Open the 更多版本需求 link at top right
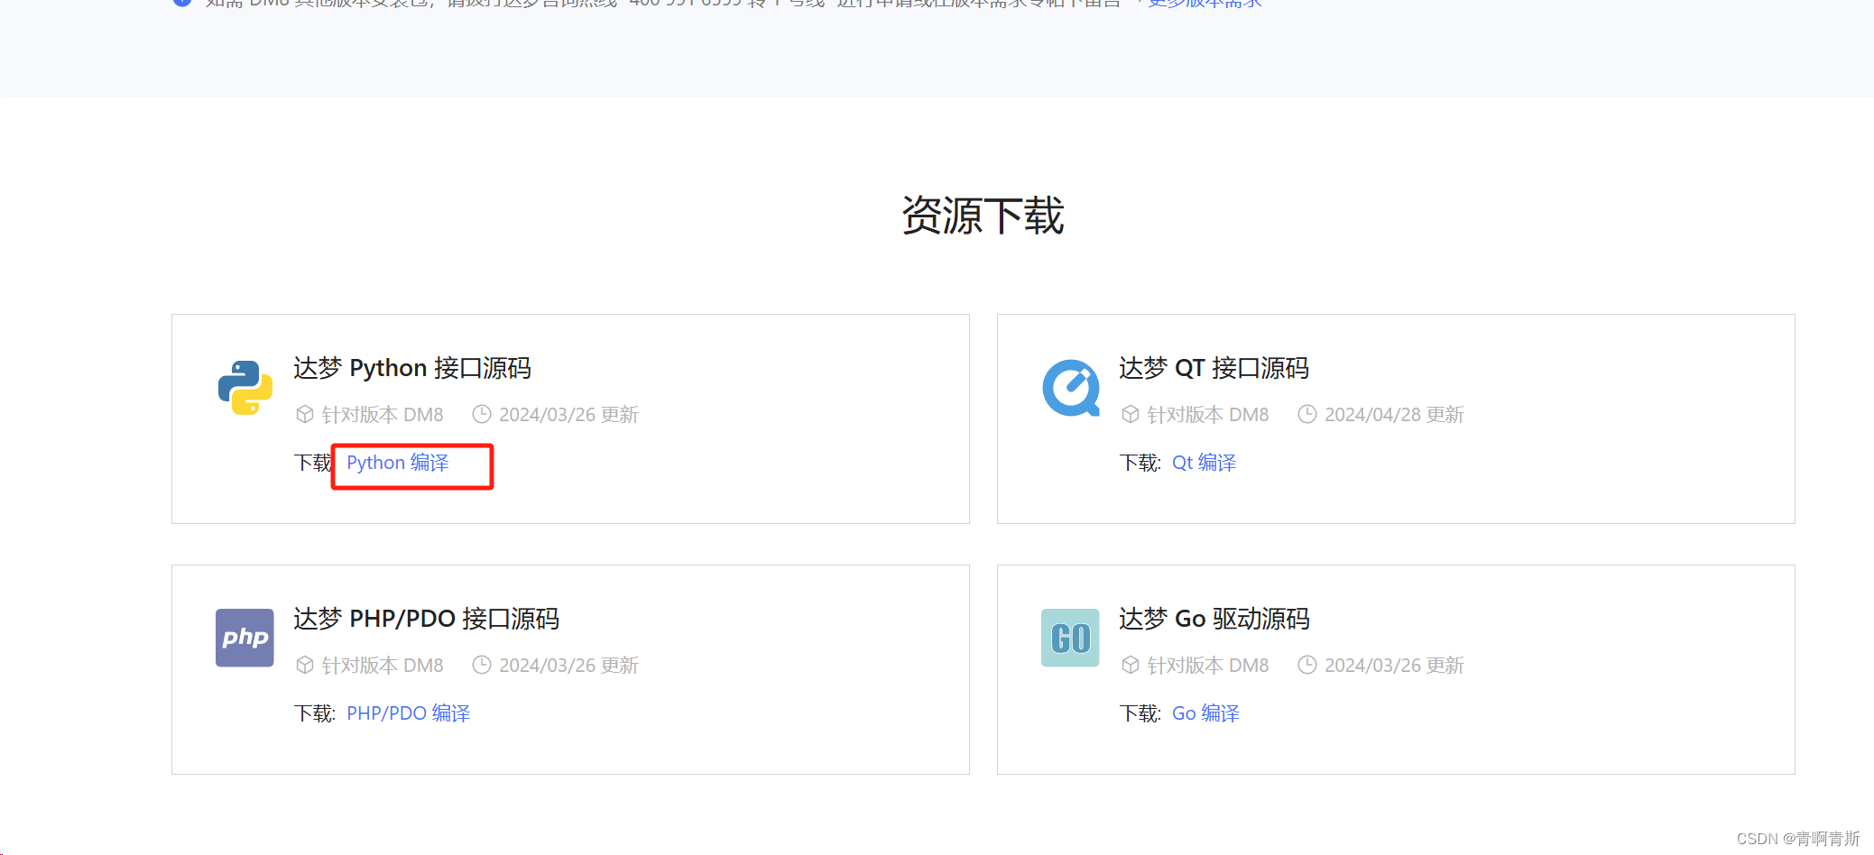 coord(1204,4)
